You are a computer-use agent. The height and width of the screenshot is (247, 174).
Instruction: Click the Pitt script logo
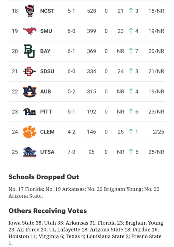[30, 112]
